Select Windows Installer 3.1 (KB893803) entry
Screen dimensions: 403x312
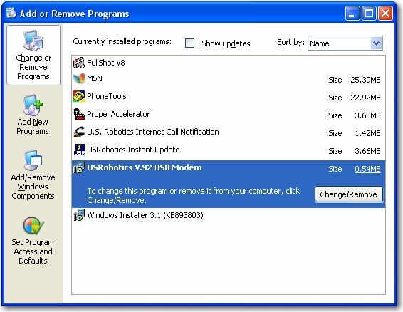coord(229,215)
